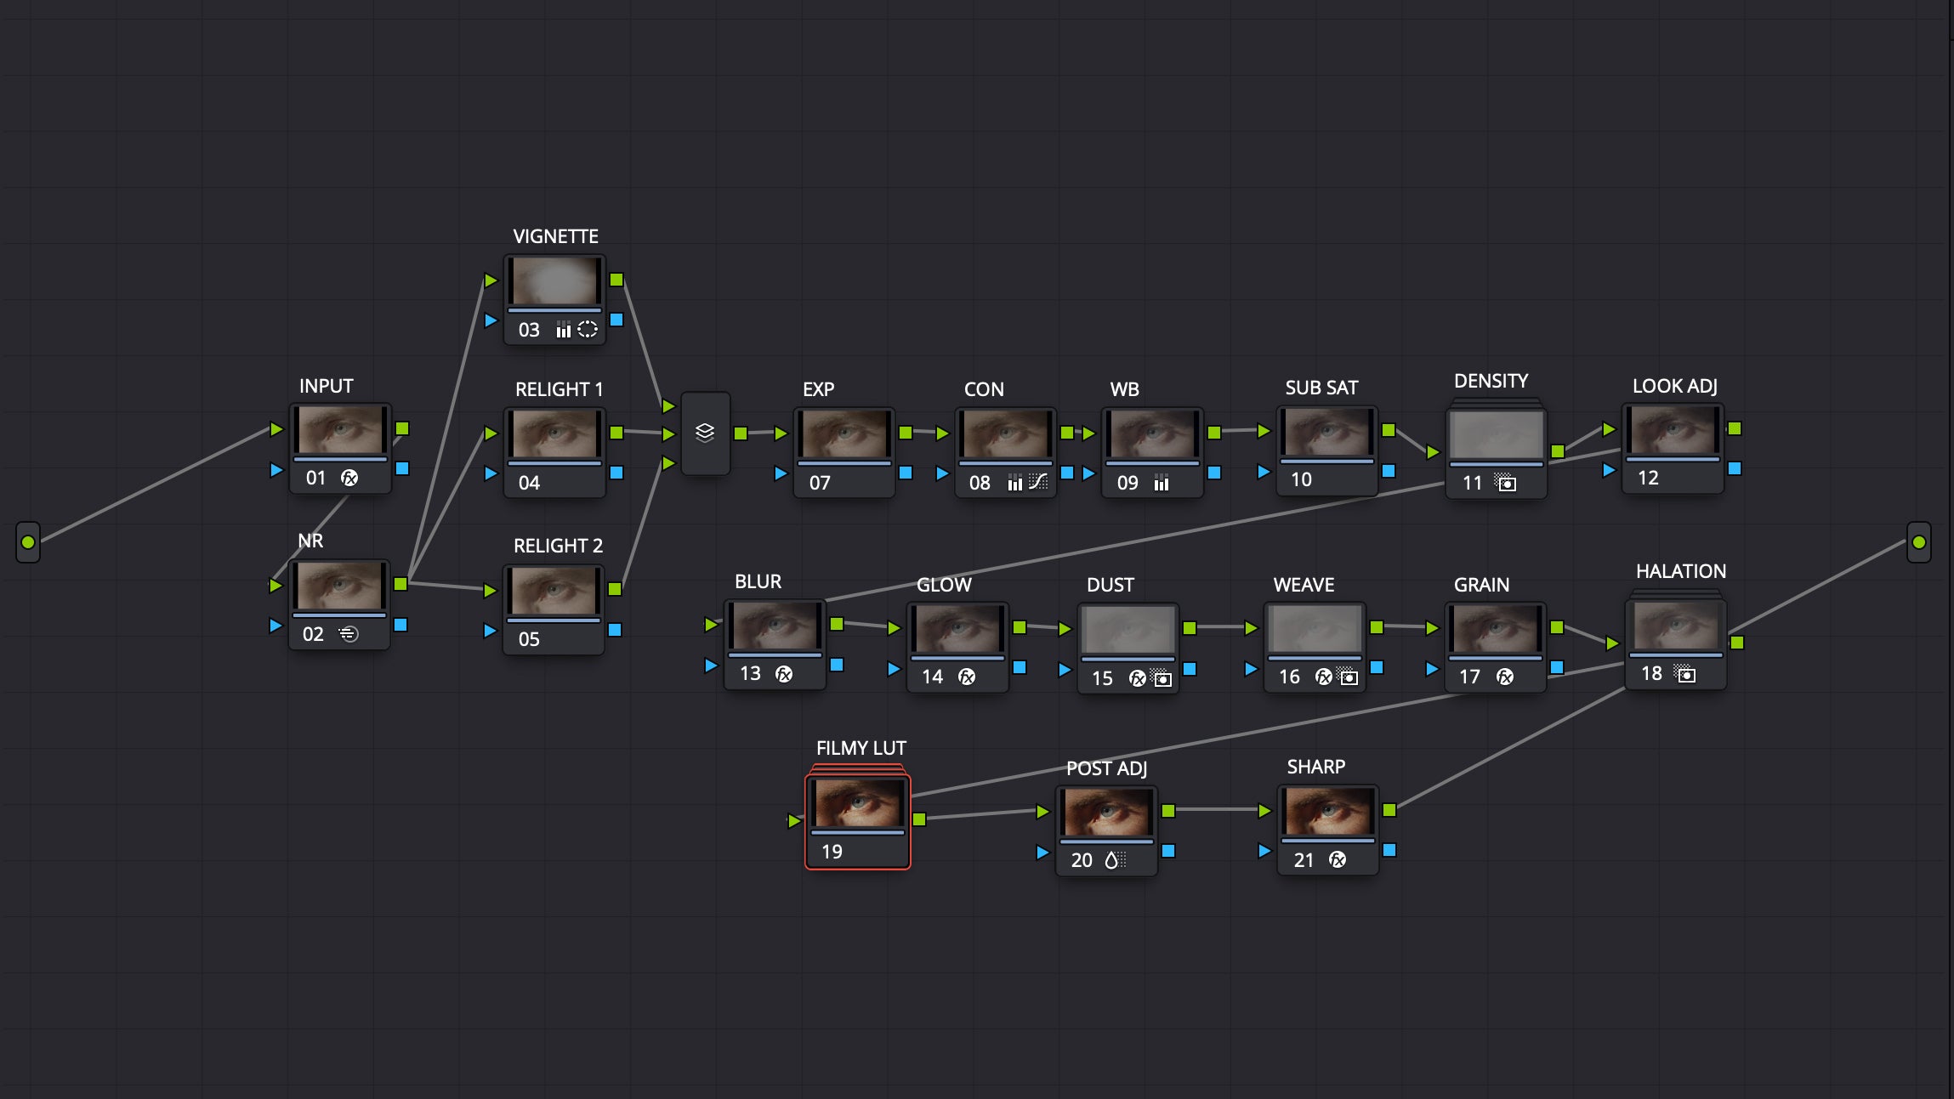This screenshot has width=1954, height=1099.
Task: Select the DUST node thumbnail
Action: click(x=1128, y=629)
